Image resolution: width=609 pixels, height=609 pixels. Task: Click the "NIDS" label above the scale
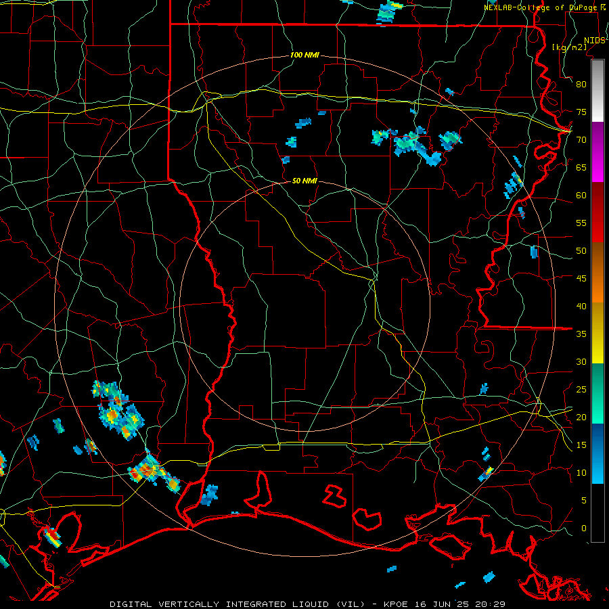click(x=594, y=41)
